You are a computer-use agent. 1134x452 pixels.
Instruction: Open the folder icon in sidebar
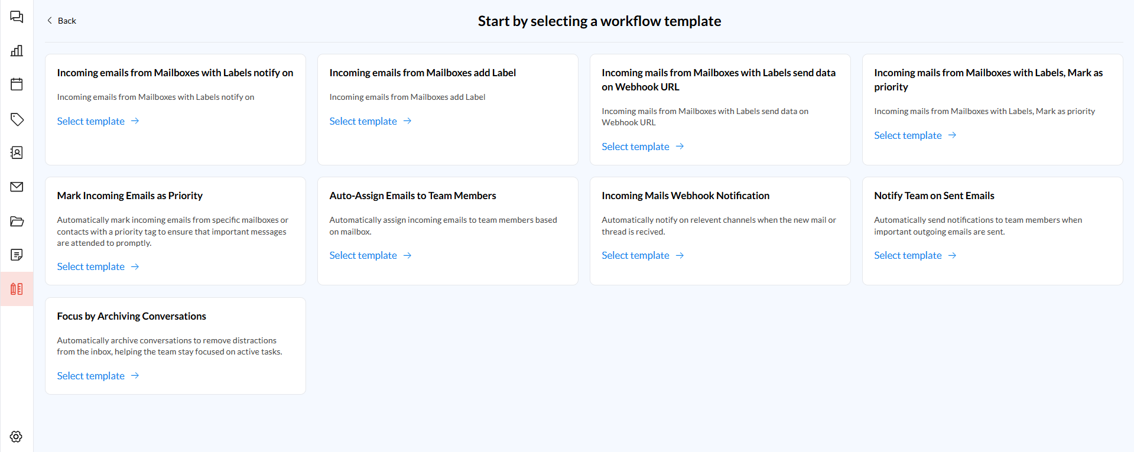[x=17, y=222]
